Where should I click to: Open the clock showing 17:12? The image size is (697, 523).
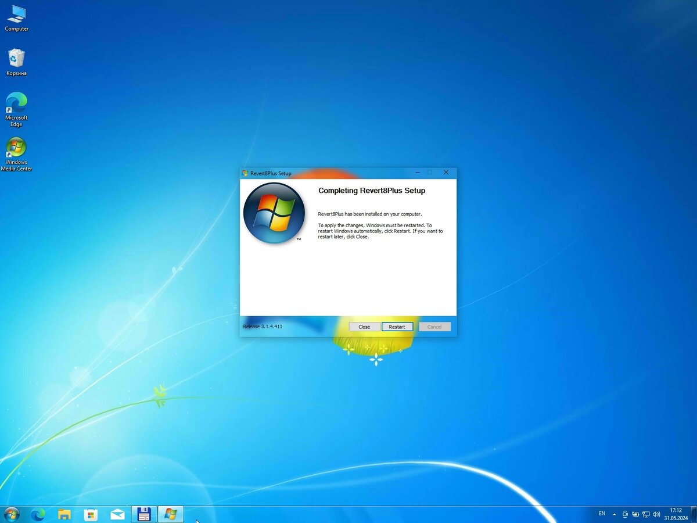tap(676, 514)
